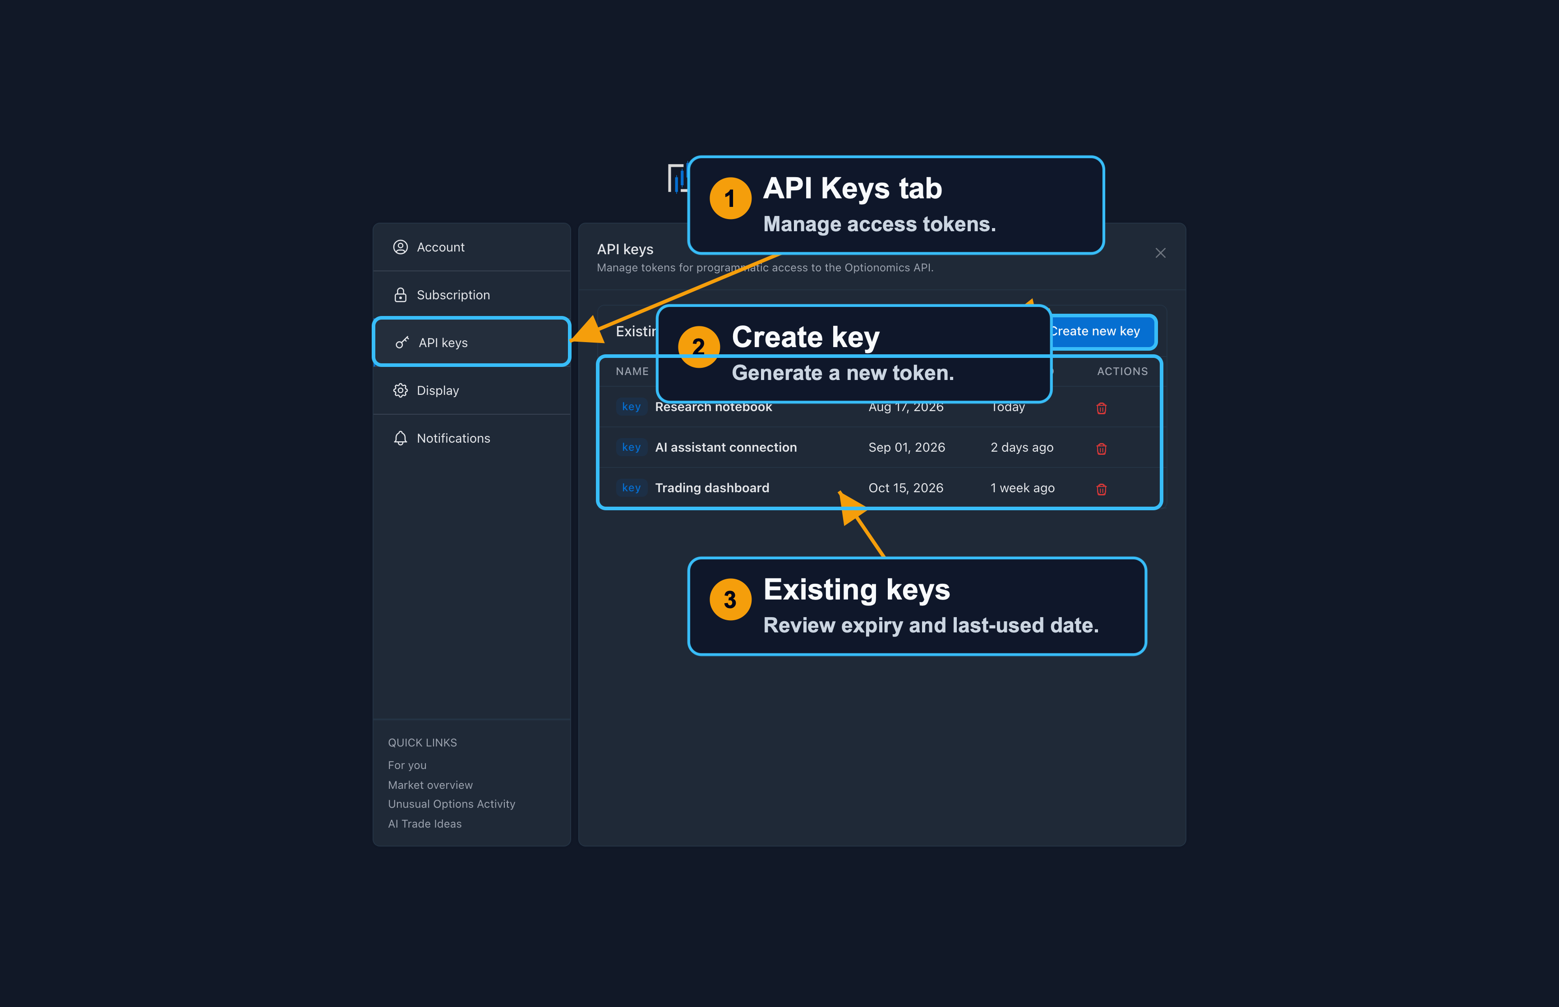The image size is (1559, 1007).
Task: Select the API keys tab
Action: tap(471, 342)
